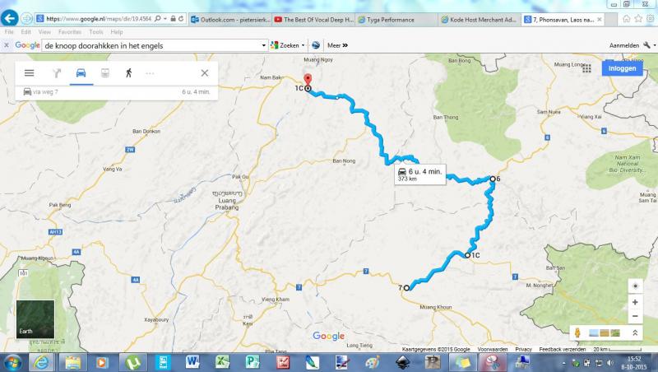Open Google apps grid icon
658x372 pixels.
click(586, 68)
